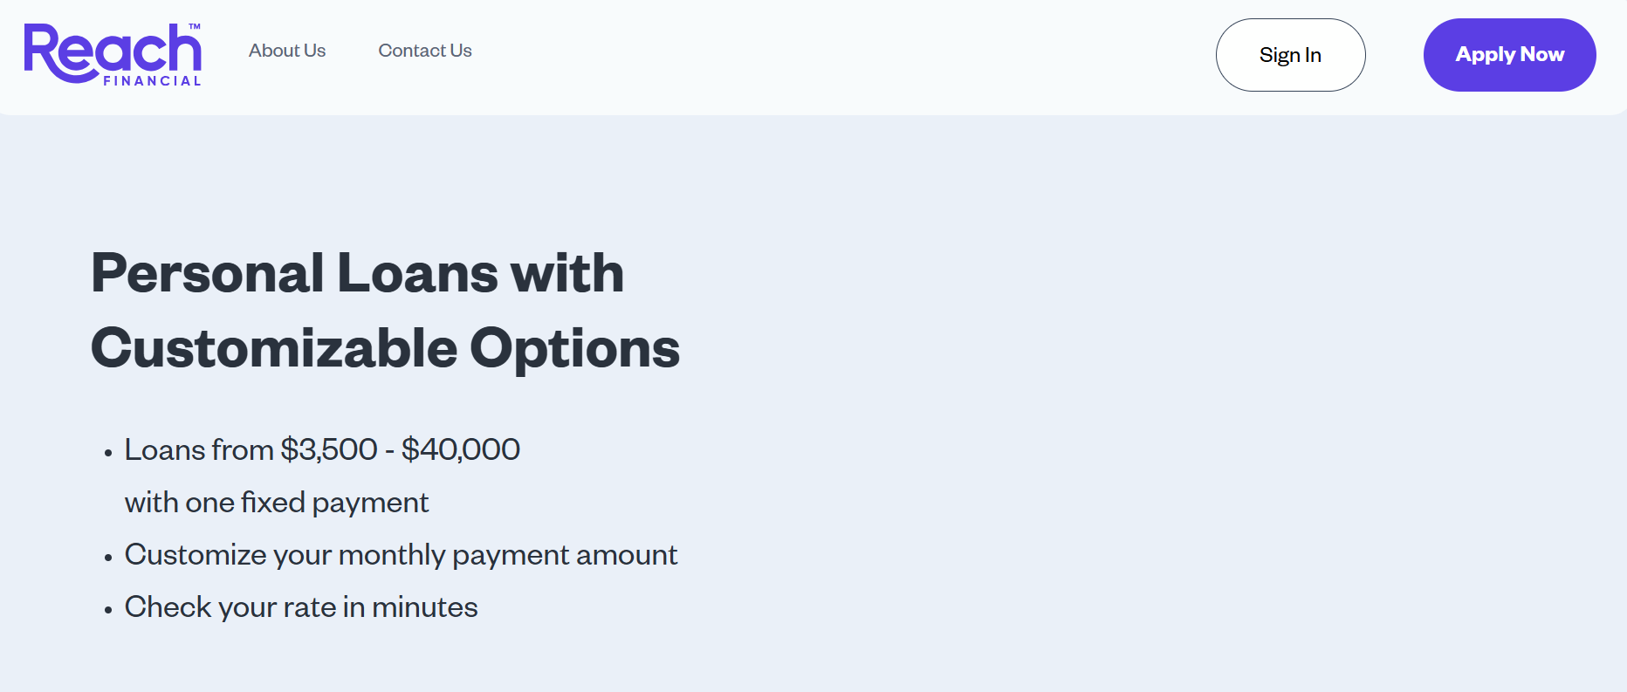Select the purple Apply Now button
Screen dimensions: 1627x692
point(1509,55)
